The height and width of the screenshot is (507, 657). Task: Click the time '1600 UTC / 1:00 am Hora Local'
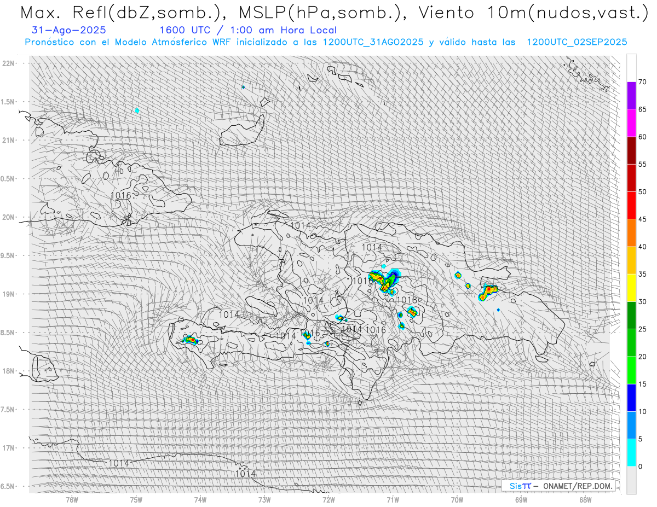[x=248, y=30]
